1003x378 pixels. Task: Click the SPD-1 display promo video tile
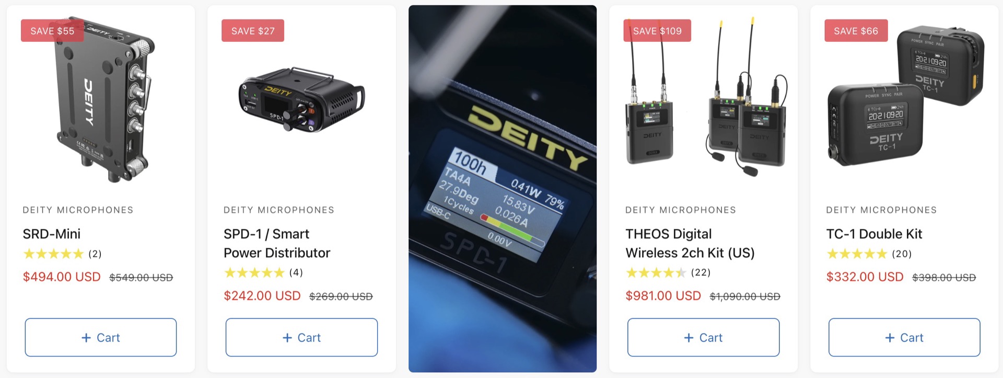pyautogui.click(x=503, y=189)
